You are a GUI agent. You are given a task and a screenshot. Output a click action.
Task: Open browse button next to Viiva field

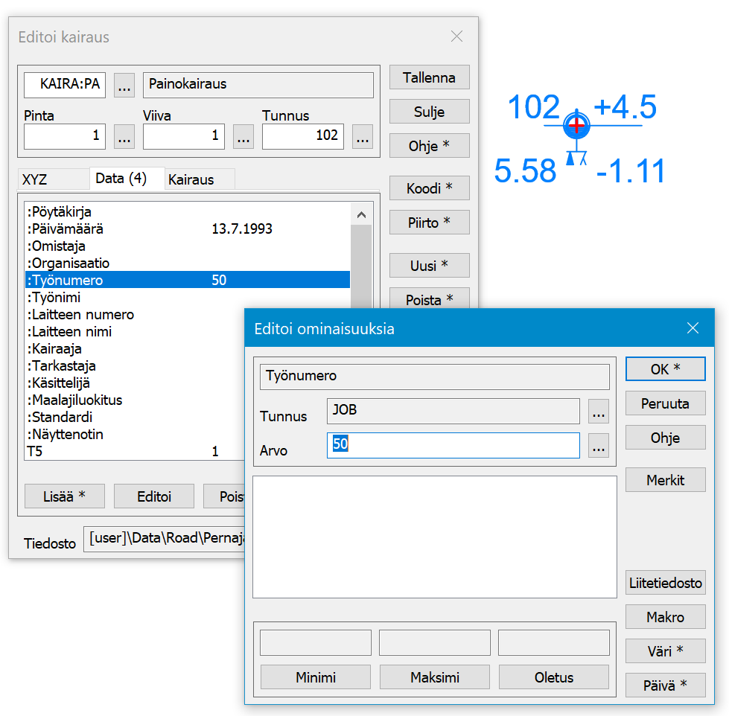[243, 137]
